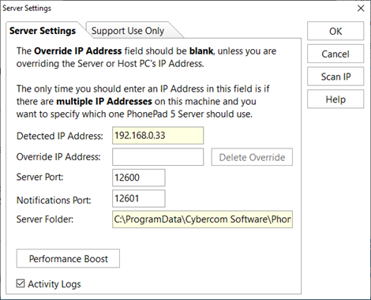Click the Server Folder path field
Viewport: 371px width, 300px height.
coord(202,219)
